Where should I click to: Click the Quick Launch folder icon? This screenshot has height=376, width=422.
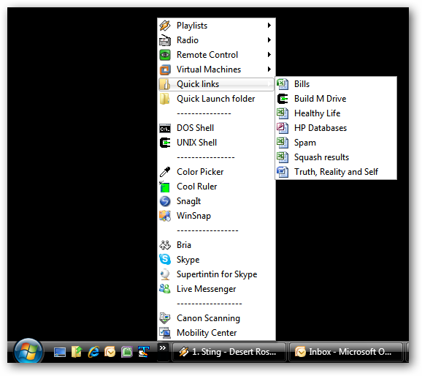point(165,99)
